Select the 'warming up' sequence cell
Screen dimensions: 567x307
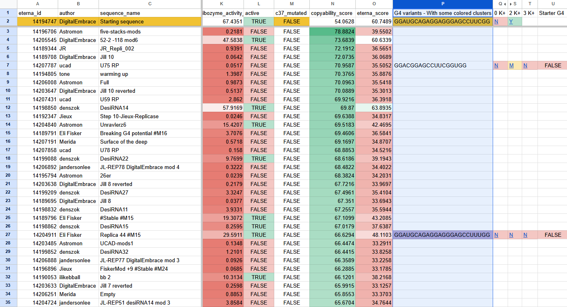click(150, 74)
